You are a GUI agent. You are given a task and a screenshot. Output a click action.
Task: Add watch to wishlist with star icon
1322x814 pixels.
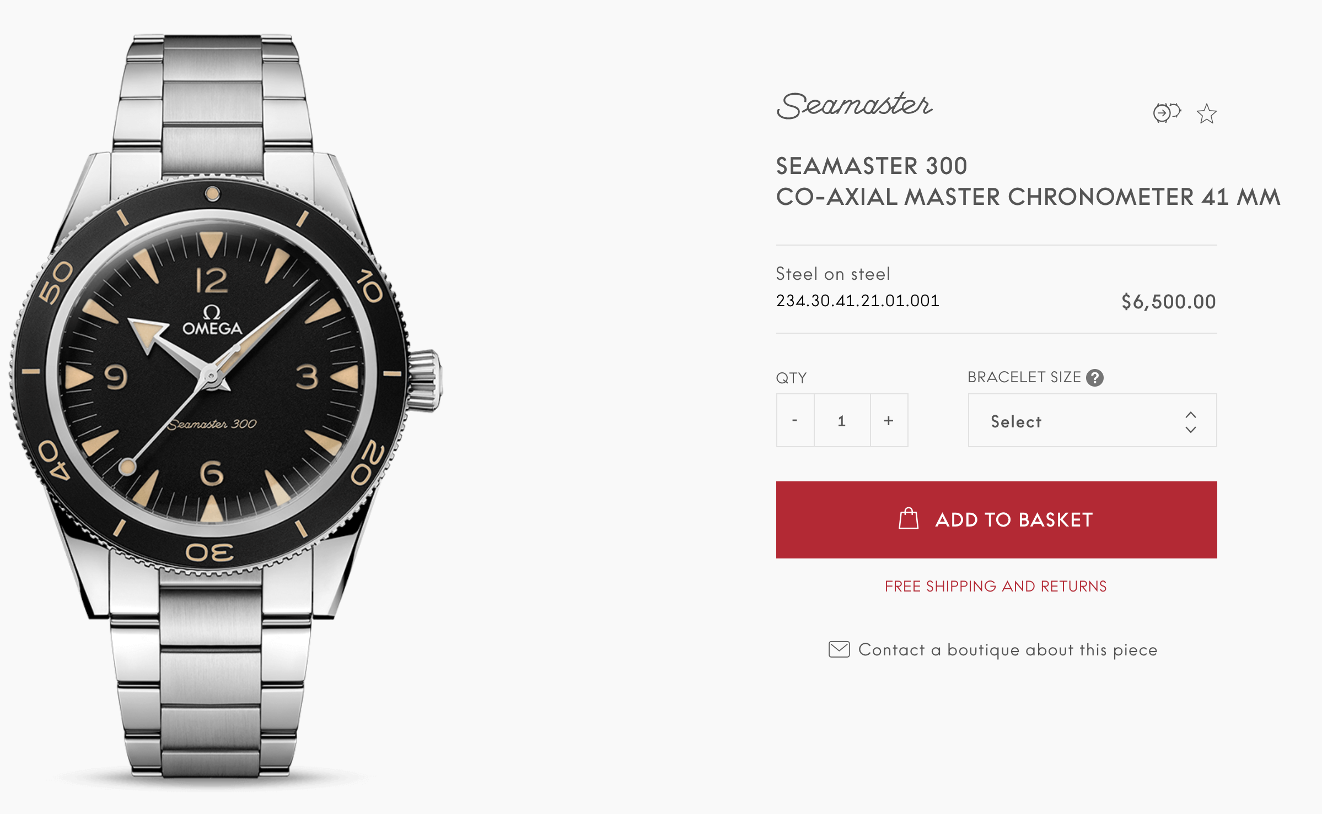(1206, 114)
